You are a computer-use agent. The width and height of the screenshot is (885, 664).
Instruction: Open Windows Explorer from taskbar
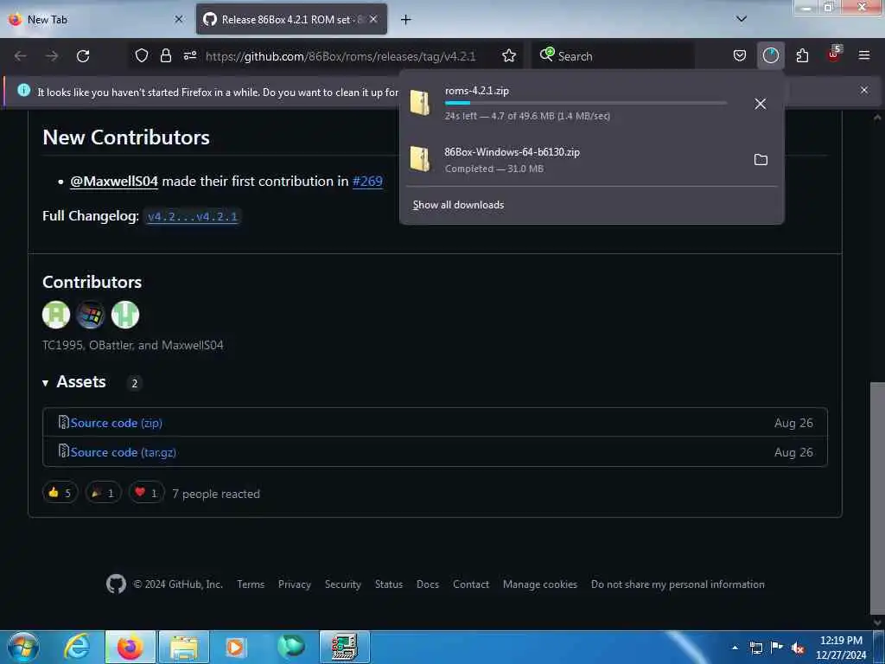click(184, 647)
